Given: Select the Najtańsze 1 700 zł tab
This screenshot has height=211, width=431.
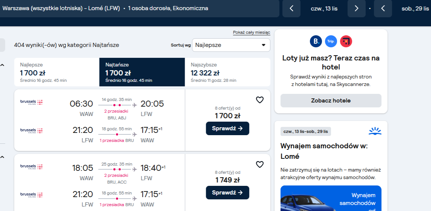Looking at the screenshot, I should pos(142,72).
